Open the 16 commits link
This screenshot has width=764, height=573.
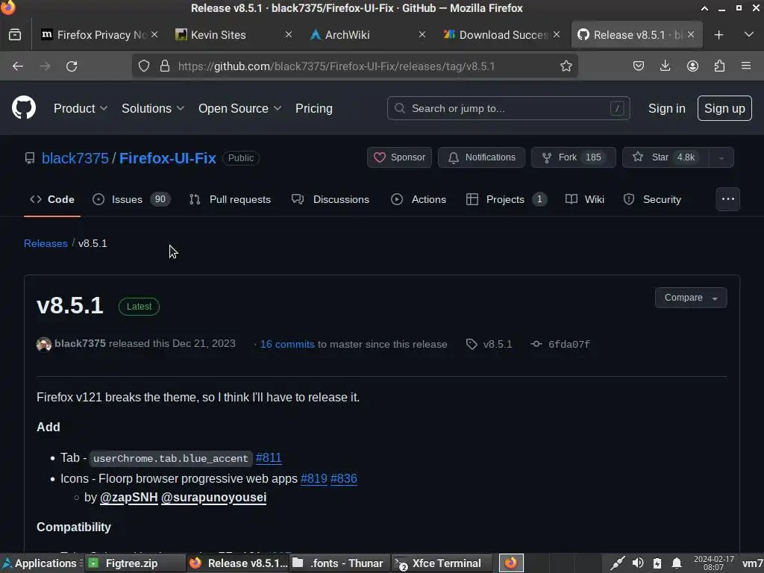point(287,344)
